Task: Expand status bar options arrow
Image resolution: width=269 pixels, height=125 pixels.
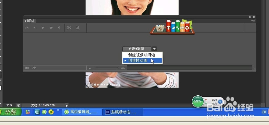Action: pos(67,105)
